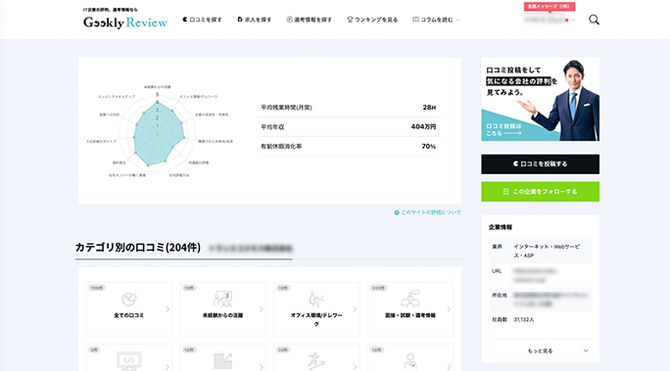Expand the user account dropdown arrow
670x371 pixels.
pos(573,20)
